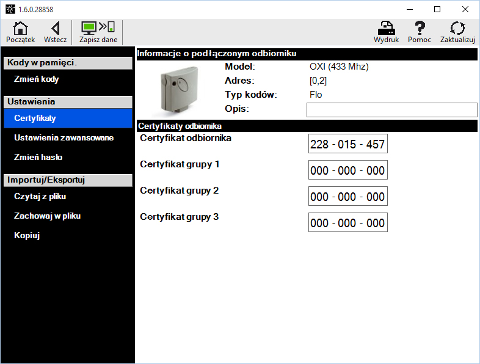Focus the Certyfikat grupy 3 field
This screenshot has height=364, width=480.
[347, 223]
